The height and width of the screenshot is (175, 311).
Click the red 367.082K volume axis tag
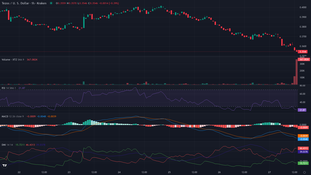pos(304,59)
